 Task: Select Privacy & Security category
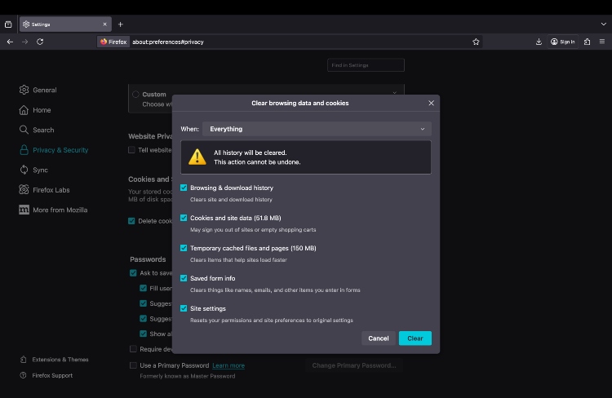point(54,150)
